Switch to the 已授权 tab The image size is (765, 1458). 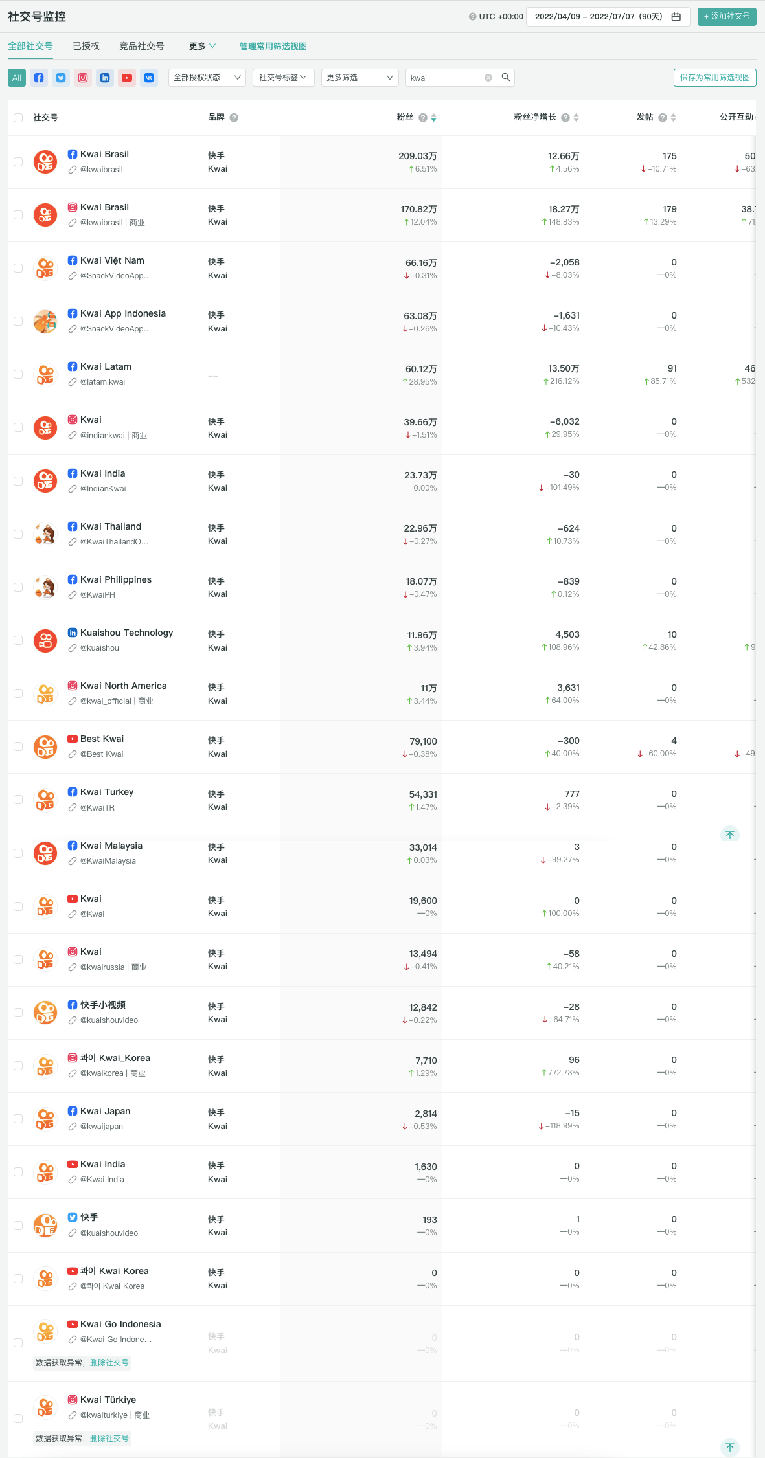86,46
